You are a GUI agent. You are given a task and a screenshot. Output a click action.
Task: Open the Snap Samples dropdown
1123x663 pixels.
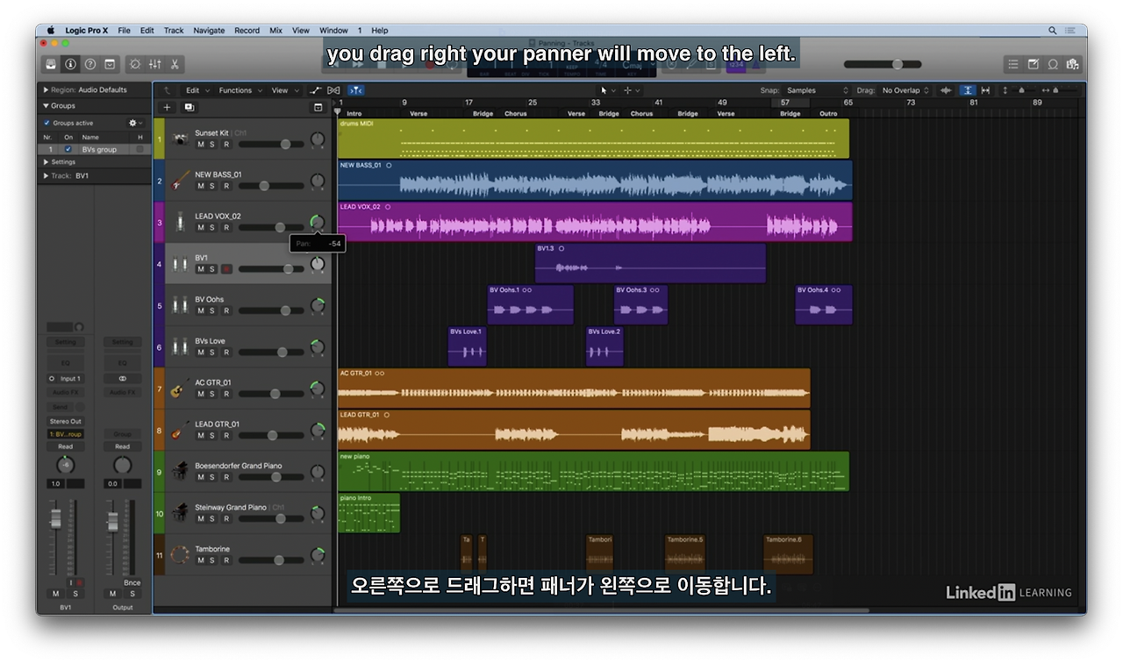pos(818,90)
